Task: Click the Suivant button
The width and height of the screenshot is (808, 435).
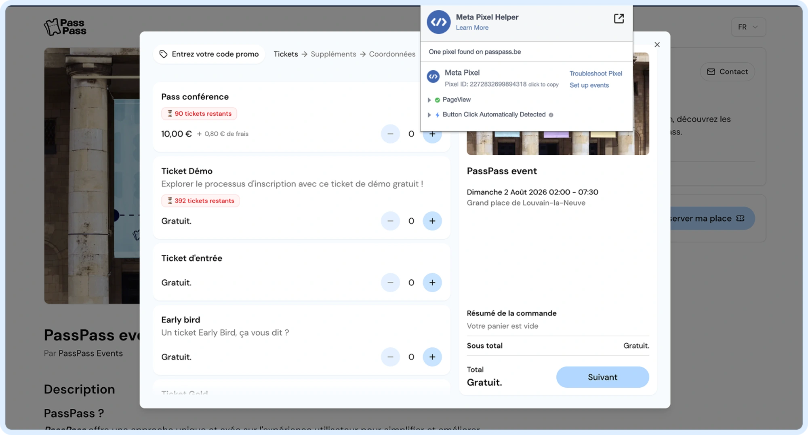Action: click(603, 377)
